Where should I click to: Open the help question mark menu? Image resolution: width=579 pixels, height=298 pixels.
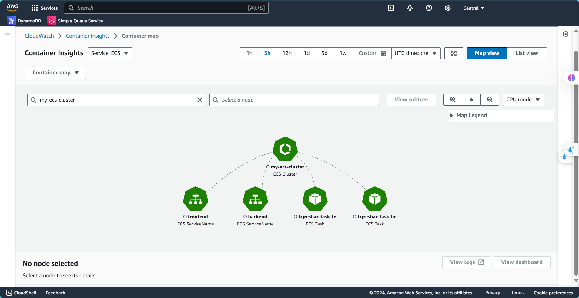click(x=429, y=8)
